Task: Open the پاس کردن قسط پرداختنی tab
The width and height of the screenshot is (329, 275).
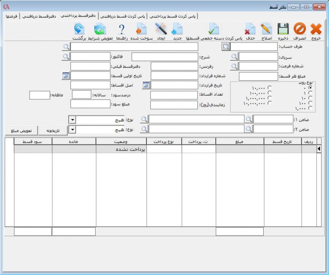Action: pos(172,16)
